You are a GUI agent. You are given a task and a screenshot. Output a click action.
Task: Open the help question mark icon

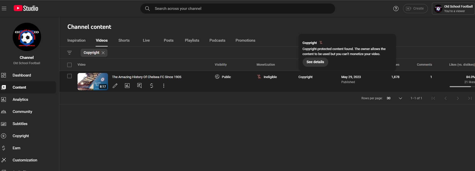point(396,9)
